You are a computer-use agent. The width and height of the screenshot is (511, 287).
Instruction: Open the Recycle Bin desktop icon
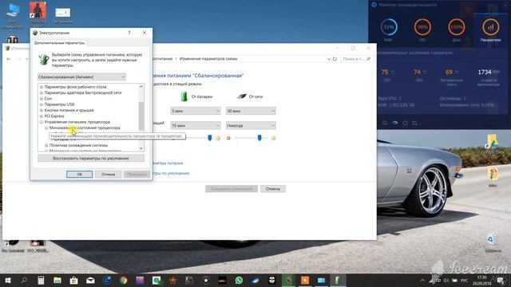493,242
